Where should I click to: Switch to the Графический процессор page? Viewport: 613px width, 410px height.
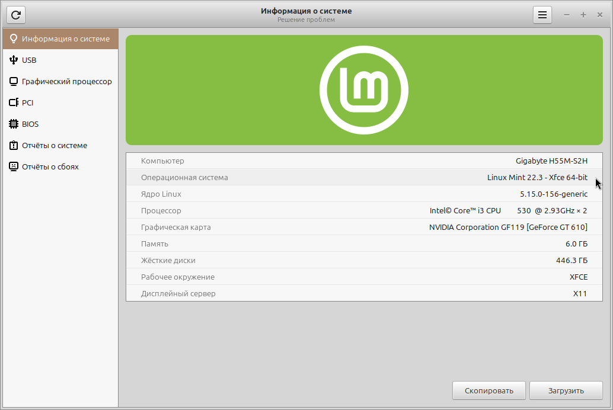[x=60, y=81]
